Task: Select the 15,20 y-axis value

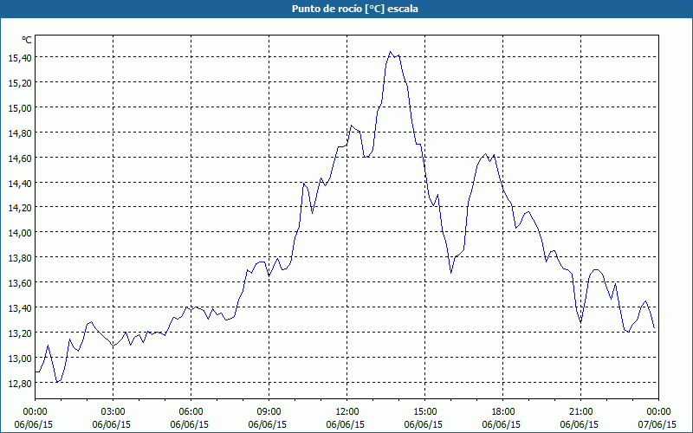Action: pyautogui.click(x=20, y=82)
